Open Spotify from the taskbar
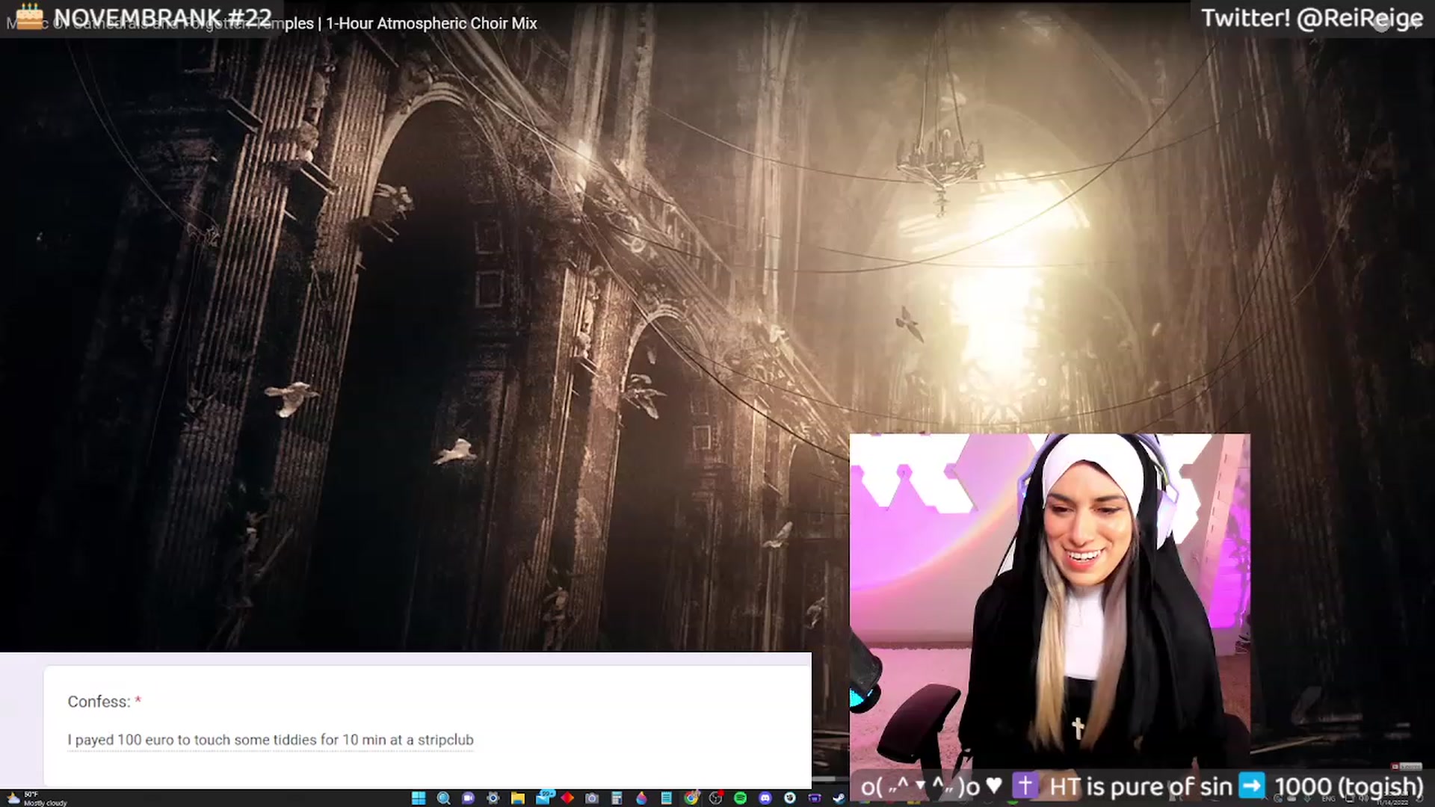Image resolution: width=1435 pixels, height=807 pixels. (741, 798)
